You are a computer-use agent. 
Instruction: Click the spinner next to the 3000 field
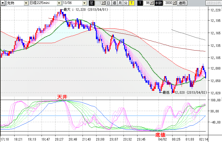pyautogui.click(x=174, y=3)
